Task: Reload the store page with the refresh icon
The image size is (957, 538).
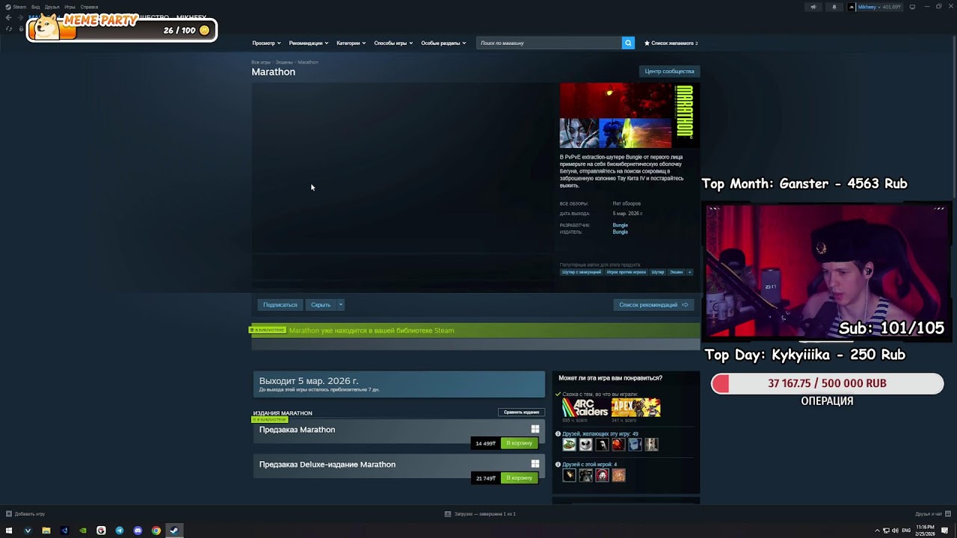Action: pyautogui.click(x=9, y=28)
